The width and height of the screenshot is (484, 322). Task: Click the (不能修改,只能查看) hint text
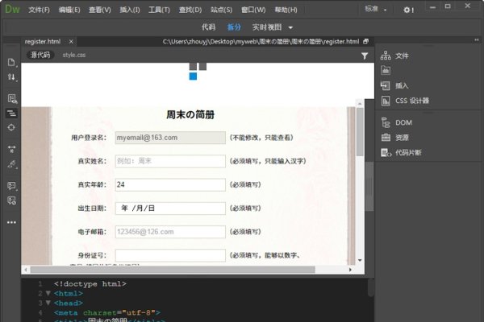[x=261, y=138]
